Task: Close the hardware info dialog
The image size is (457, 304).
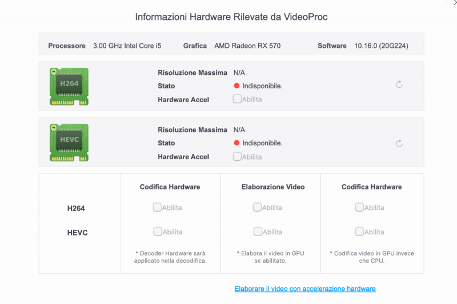Action: tap(455, 2)
